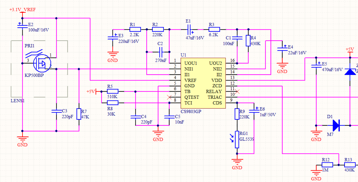Click the R13 resistor symbol
This screenshot has height=182, width=358.
(x=350, y=165)
